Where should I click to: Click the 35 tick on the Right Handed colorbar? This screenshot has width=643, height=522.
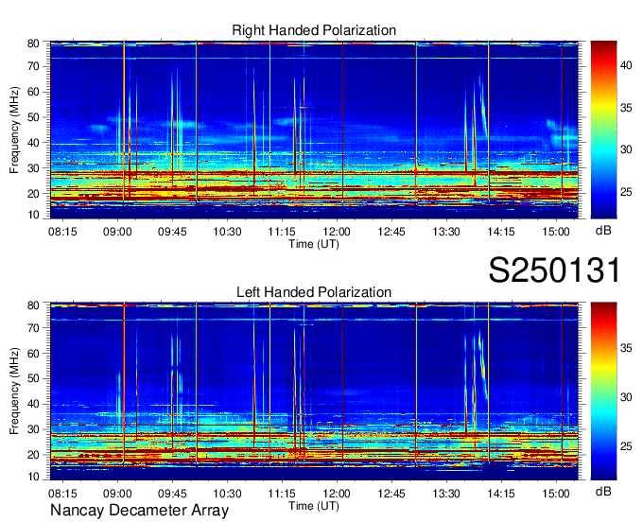coord(626,108)
